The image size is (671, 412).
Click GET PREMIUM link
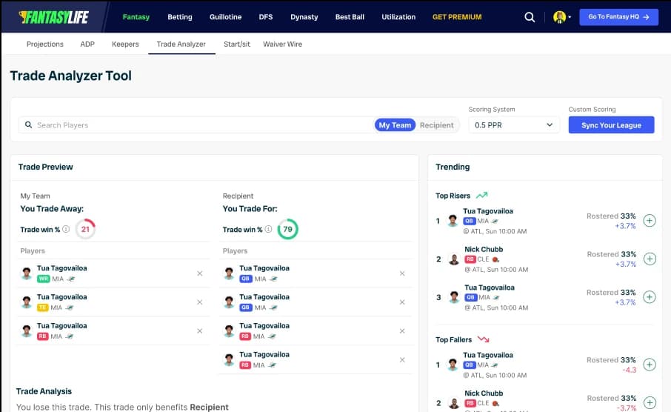click(457, 17)
